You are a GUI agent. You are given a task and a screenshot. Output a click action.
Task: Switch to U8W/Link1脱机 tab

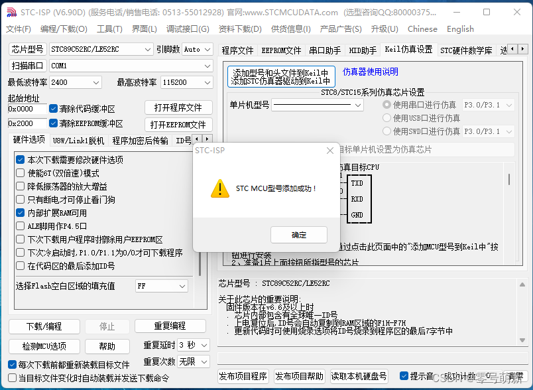tap(78, 141)
